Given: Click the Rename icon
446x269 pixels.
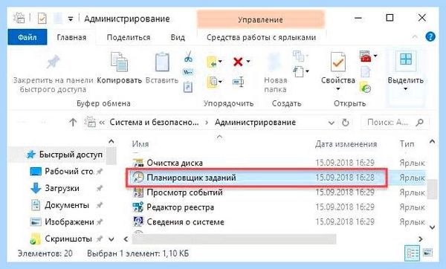Looking at the screenshot, I should point(238,82).
